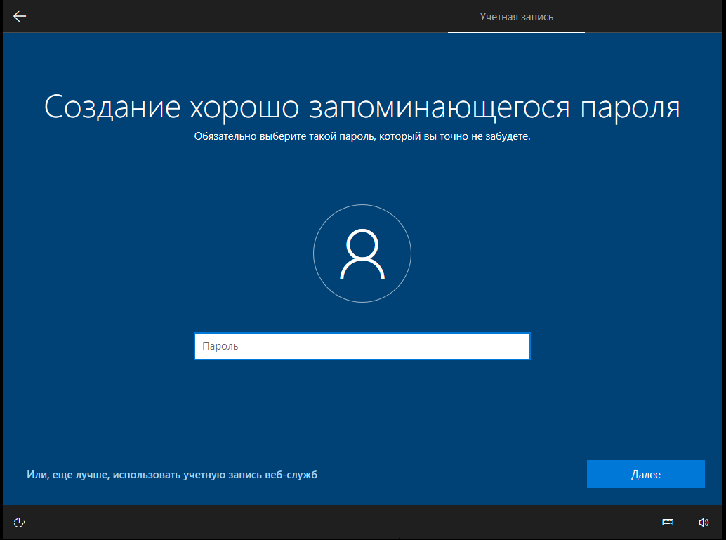Viewport: 726px width, 540px height.
Task: Select the circular account picture placeholder
Action: tap(362, 253)
